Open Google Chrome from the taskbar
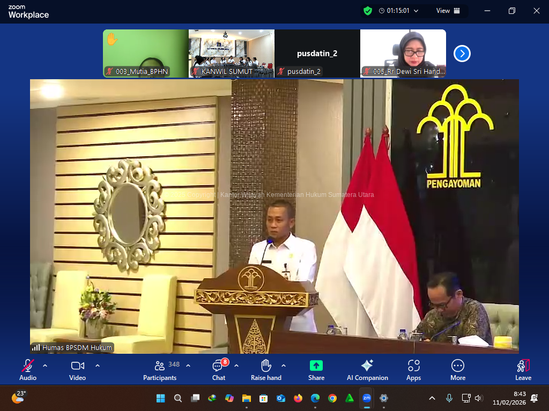Screen dimensions: 549x411 click(332, 398)
